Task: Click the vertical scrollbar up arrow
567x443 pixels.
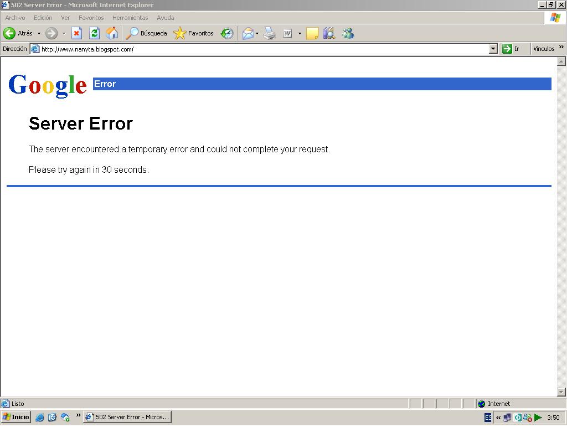Action: [561, 61]
